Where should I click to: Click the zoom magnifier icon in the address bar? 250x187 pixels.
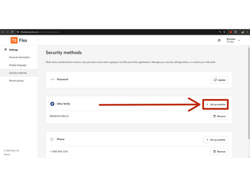tap(220, 32)
